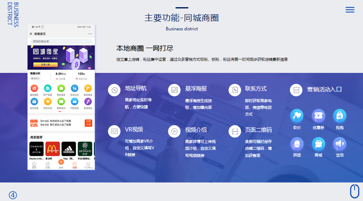363x201 pixels.
Task: Click the 125家 merchant count
Action: tap(82, 74)
